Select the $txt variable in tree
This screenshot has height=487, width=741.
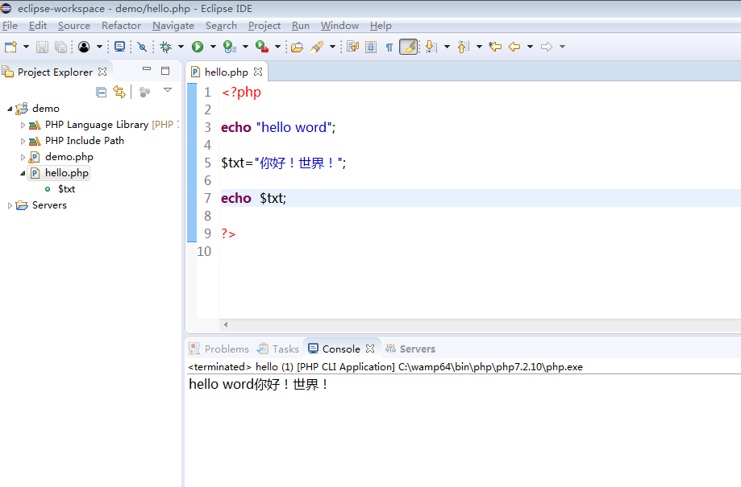click(x=67, y=189)
